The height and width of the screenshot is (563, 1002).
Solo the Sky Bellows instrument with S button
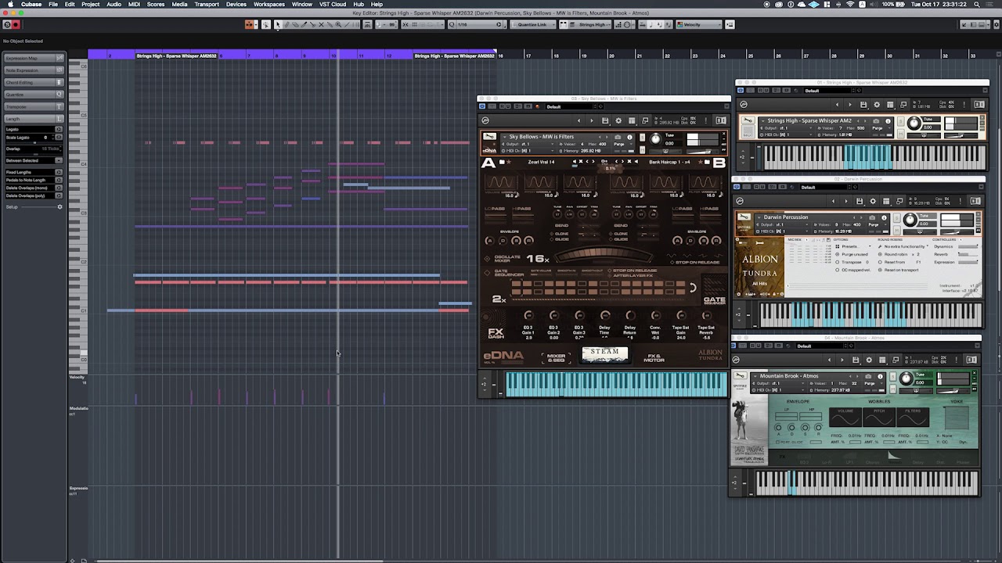click(x=642, y=137)
